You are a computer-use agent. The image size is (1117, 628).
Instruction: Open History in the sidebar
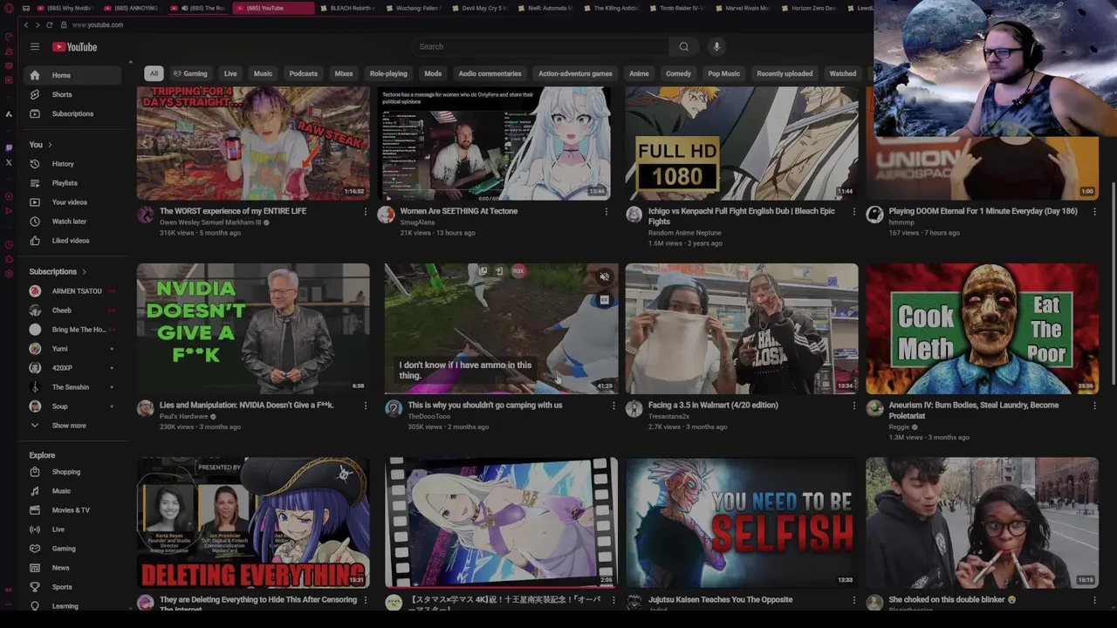pos(72,164)
